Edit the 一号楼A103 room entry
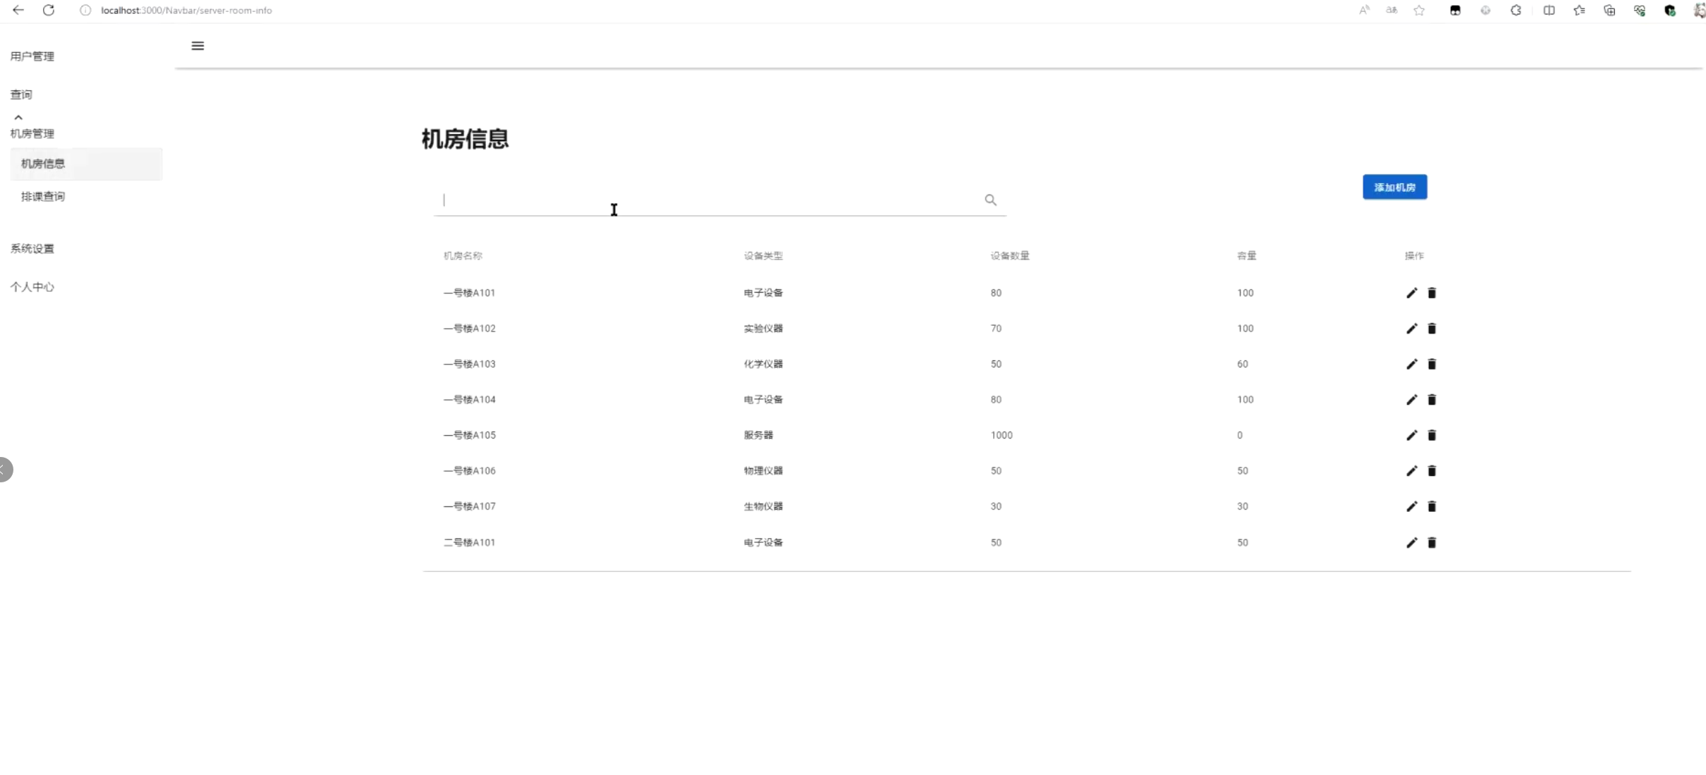Screen dimensions: 1706x775 pos(1411,364)
